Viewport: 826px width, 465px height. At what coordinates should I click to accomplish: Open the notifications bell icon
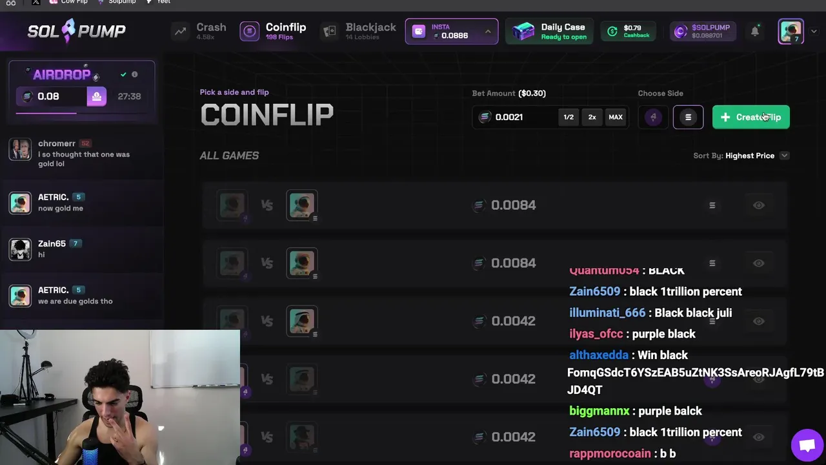pos(754,31)
